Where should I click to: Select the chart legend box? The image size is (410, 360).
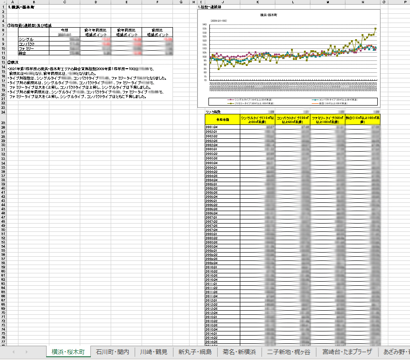click(293, 101)
